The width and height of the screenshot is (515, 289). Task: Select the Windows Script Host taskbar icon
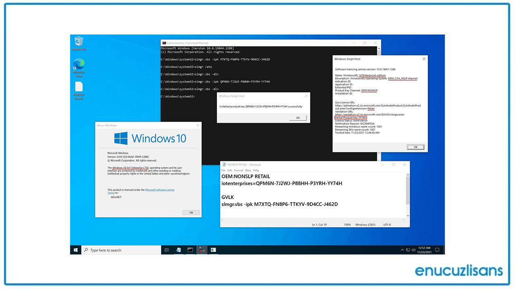pos(202,250)
